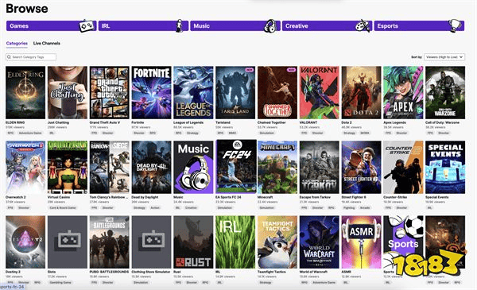Click the IRL tag under Just Chatting
This screenshot has height=290, width=477.
(52, 133)
